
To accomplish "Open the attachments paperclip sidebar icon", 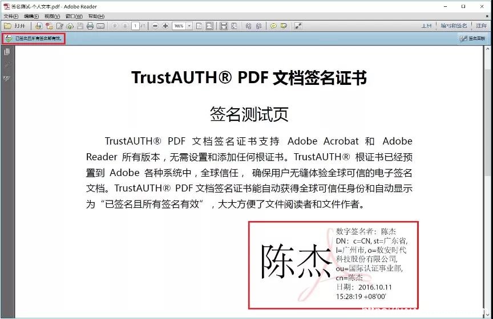I will click(7, 65).
